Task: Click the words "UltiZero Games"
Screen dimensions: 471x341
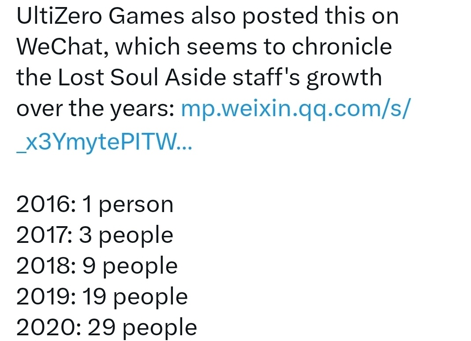Action: click(x=100, y=16)
